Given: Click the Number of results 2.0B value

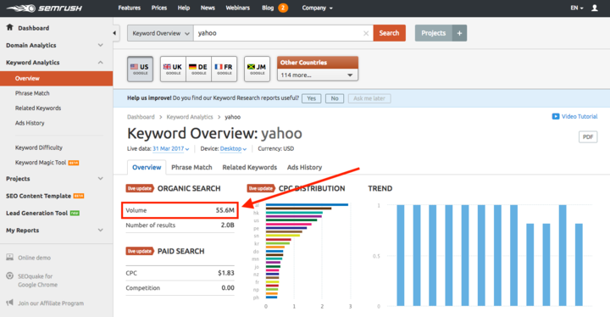Looking at the screenshot, I should [228, 225].
